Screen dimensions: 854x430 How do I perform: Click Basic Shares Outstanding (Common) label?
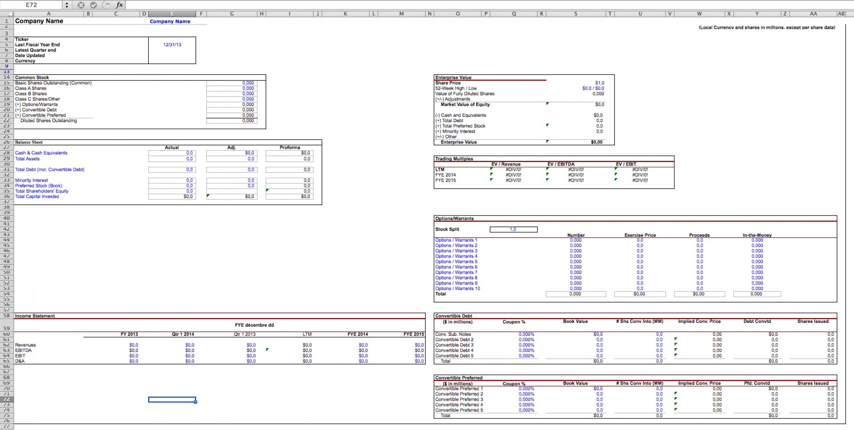click(53, 83)
